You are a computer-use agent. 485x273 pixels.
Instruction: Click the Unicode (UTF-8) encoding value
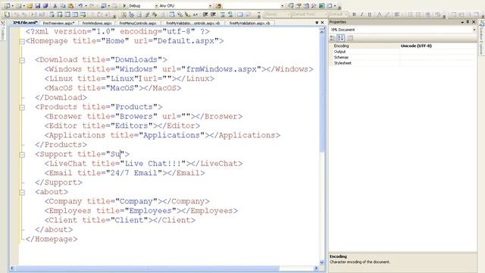pos(416,45)
